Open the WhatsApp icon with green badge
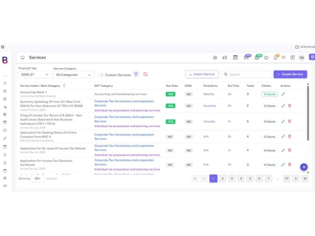The width and height of the screenshot is (315, 236). click(x=258, y=57)
